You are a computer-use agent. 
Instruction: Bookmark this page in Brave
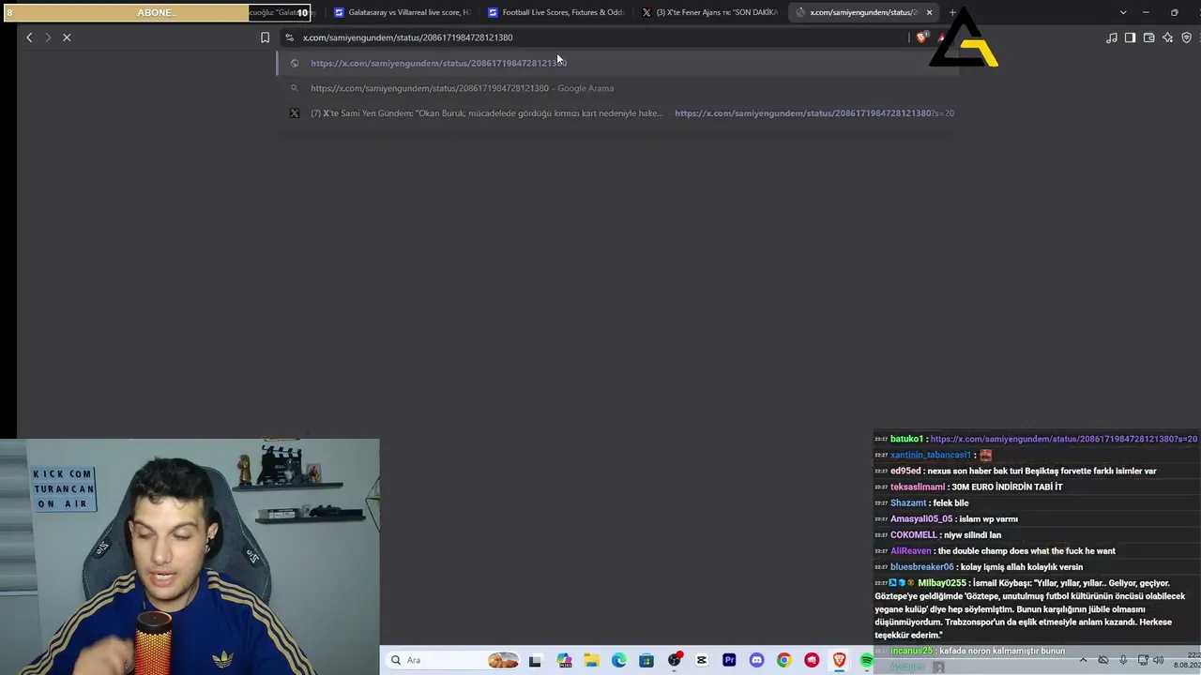pyautogui.click(x=265, y=37)
